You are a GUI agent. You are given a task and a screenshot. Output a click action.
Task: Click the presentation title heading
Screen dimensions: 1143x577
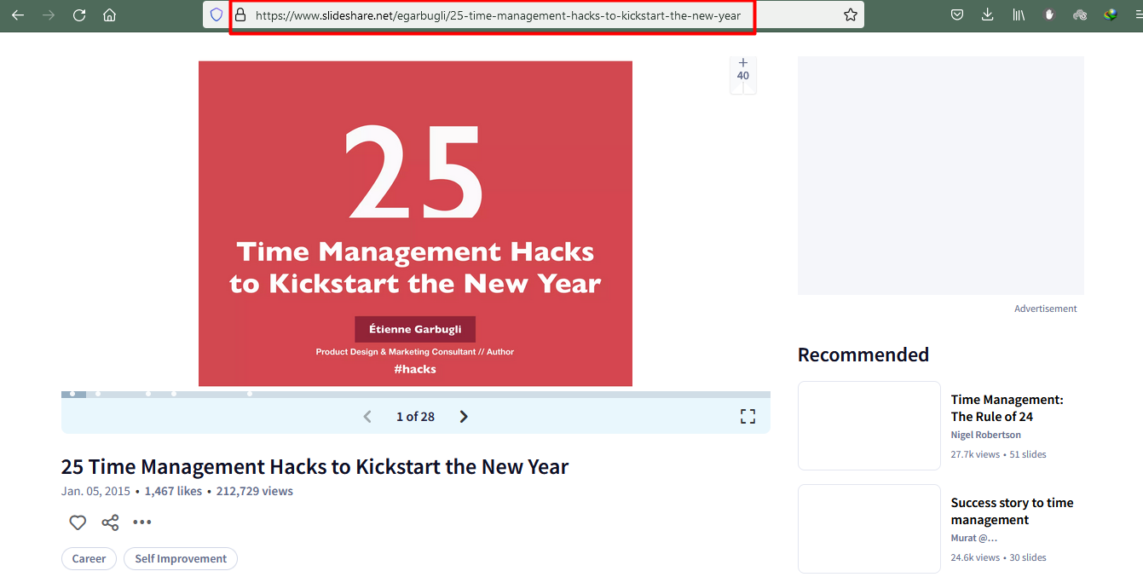pyautogui.click(x=315, y=467)
